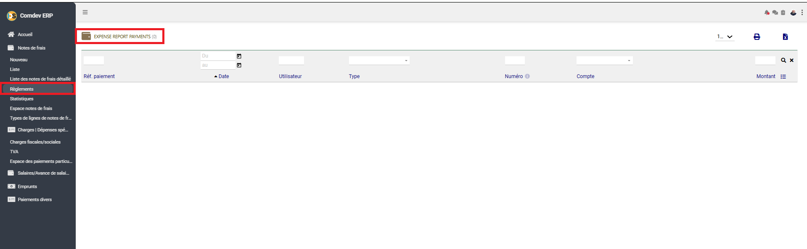The image size is (807, 249).
Task: Open the clipboard tasks icon
Action: click(783, 13)
